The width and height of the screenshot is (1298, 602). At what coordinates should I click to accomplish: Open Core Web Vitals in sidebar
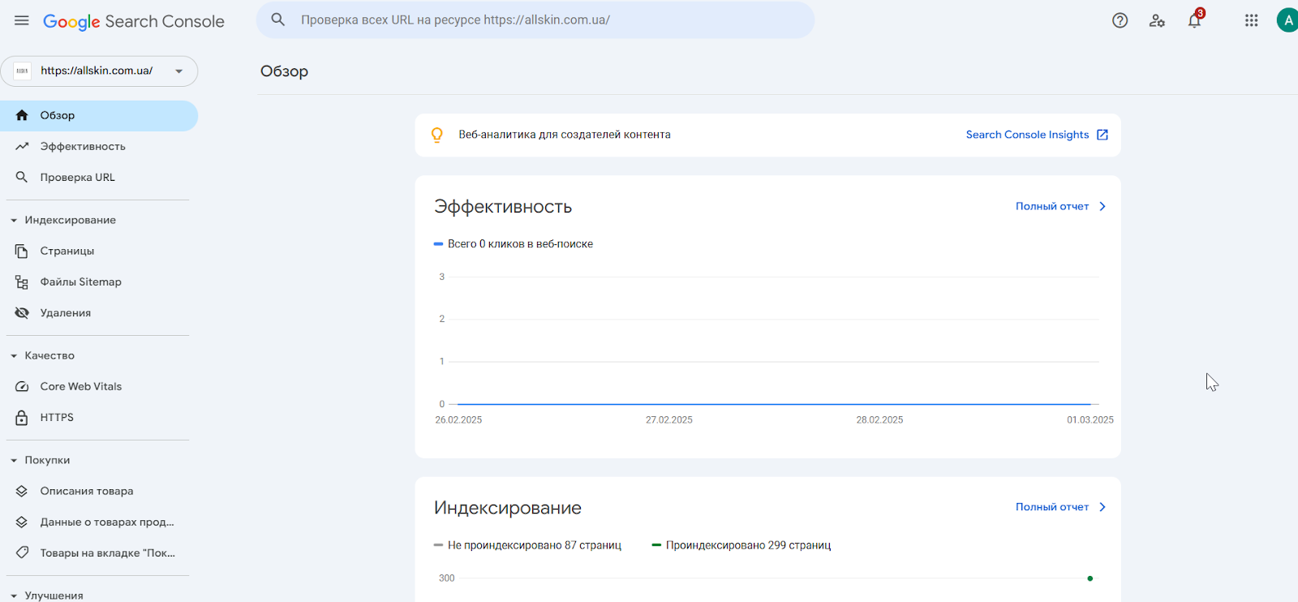click(x=99, y=386)
